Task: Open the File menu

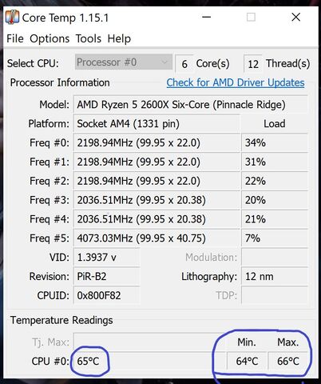Action: click(15, 39)
